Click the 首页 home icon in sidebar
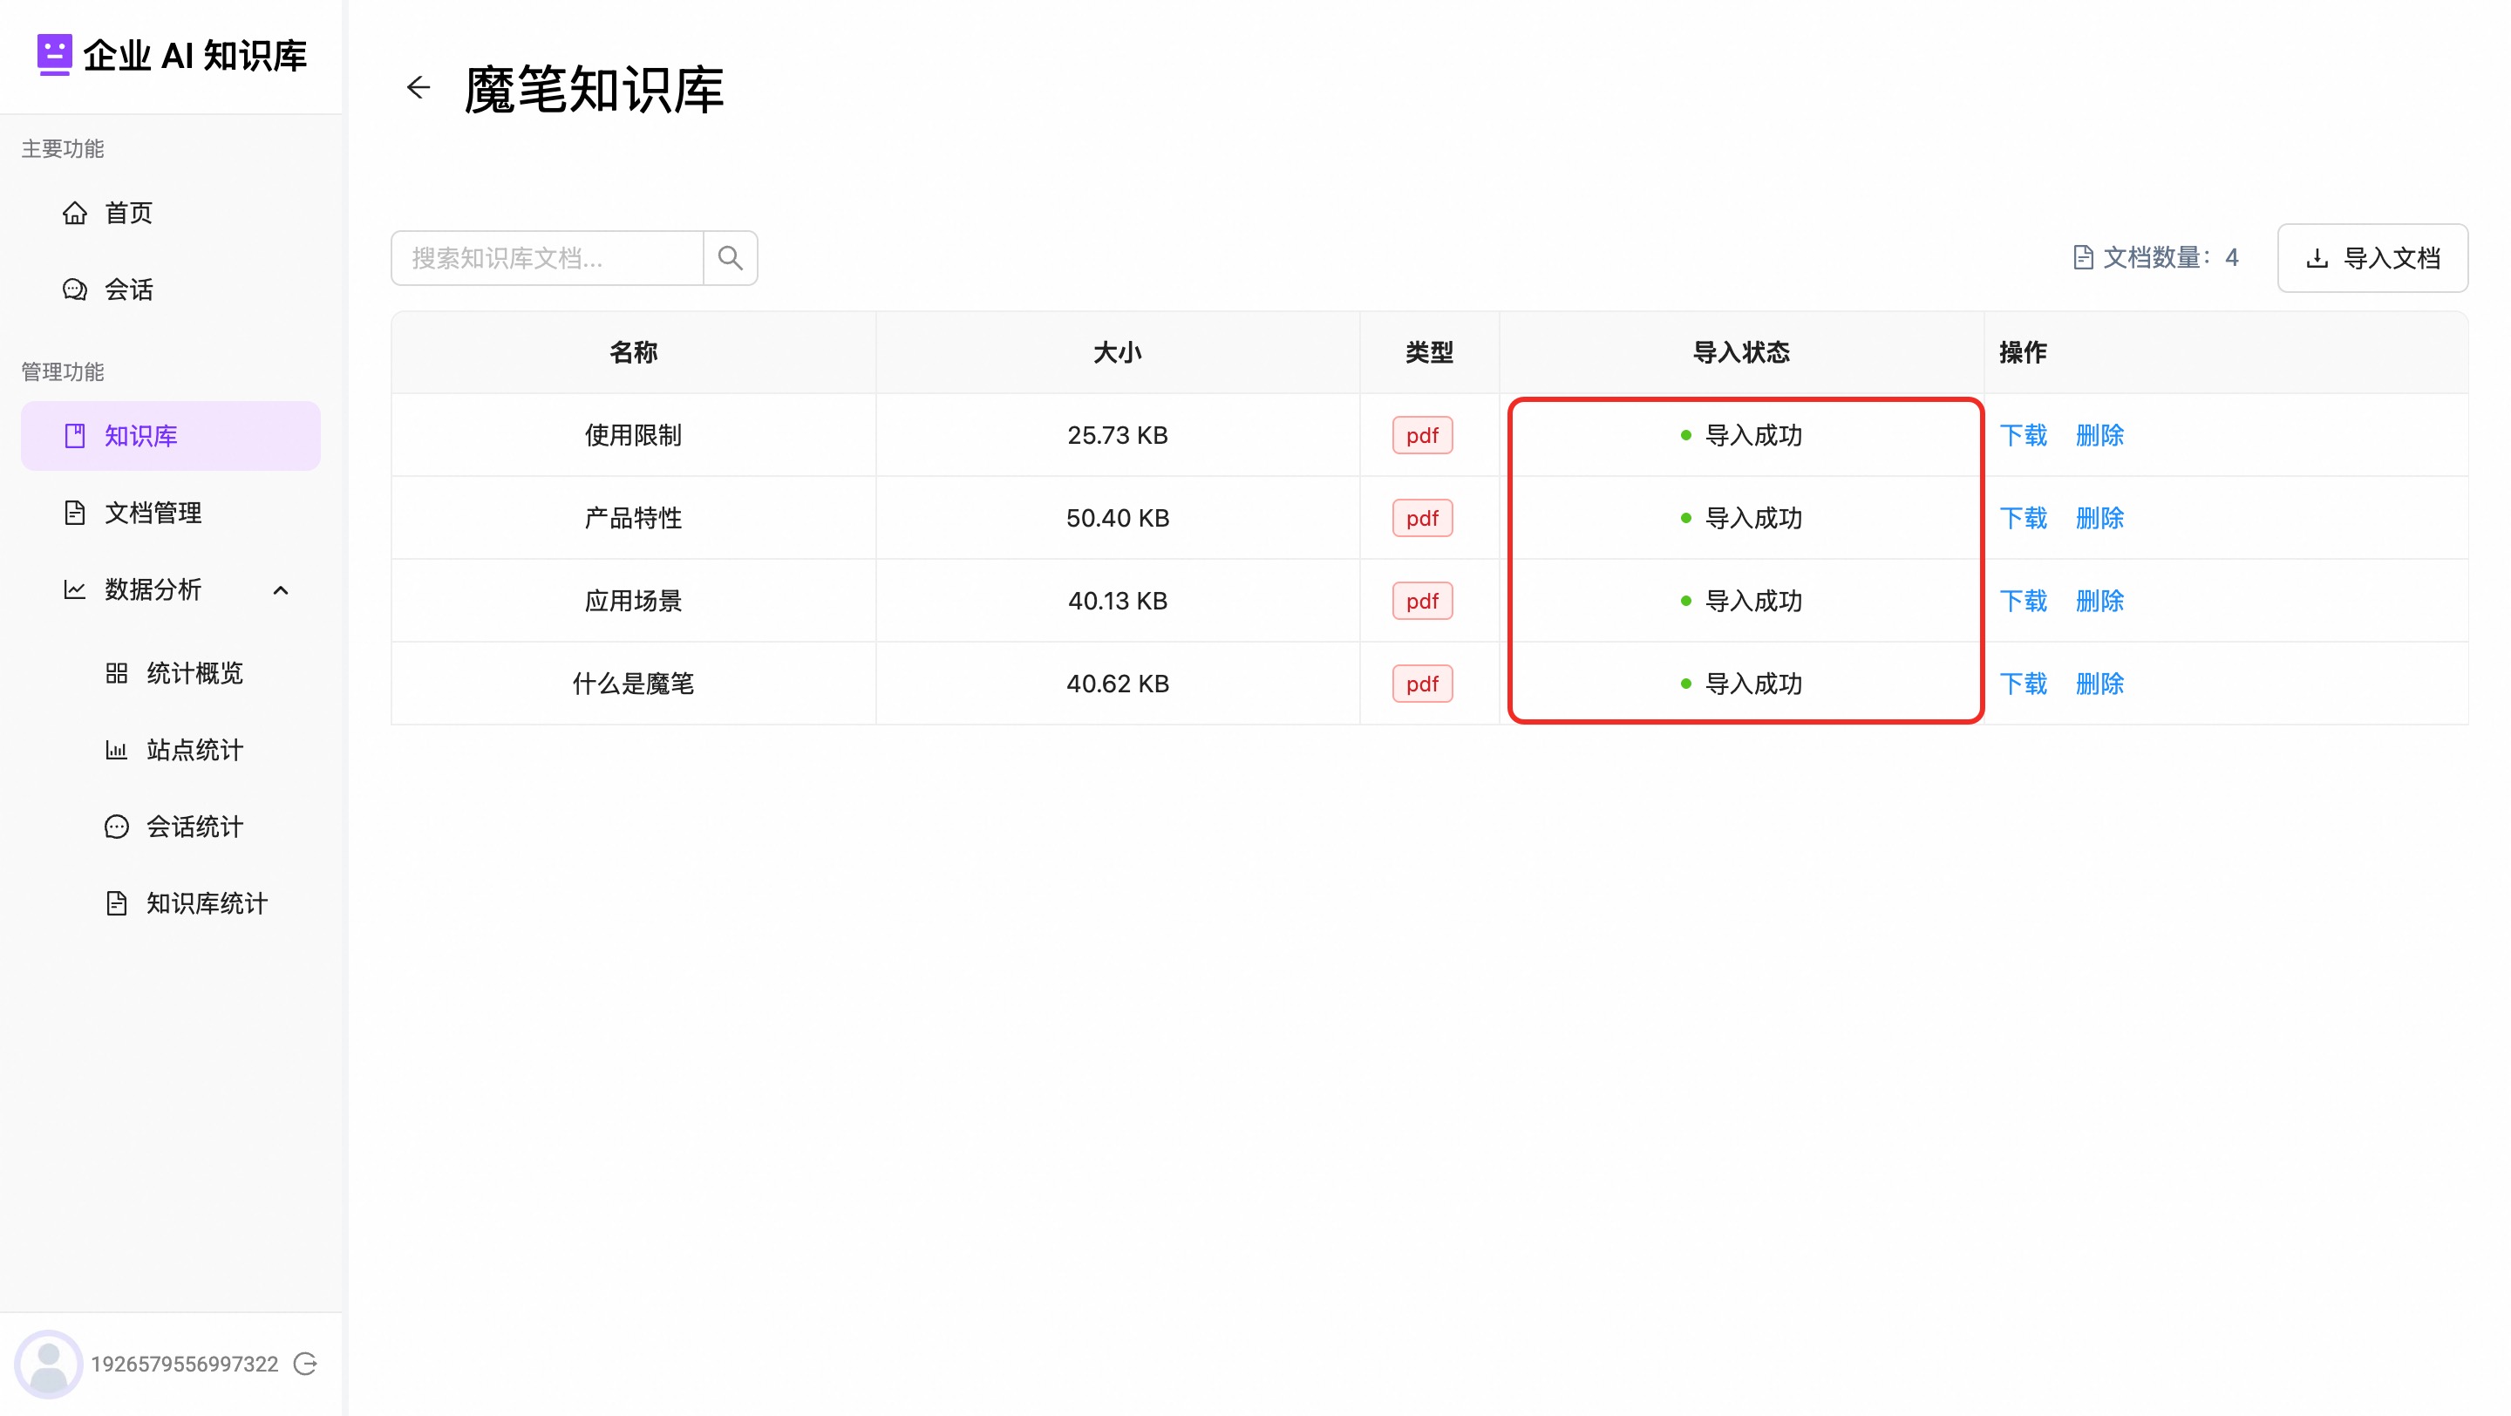 (x=75, y=213)
